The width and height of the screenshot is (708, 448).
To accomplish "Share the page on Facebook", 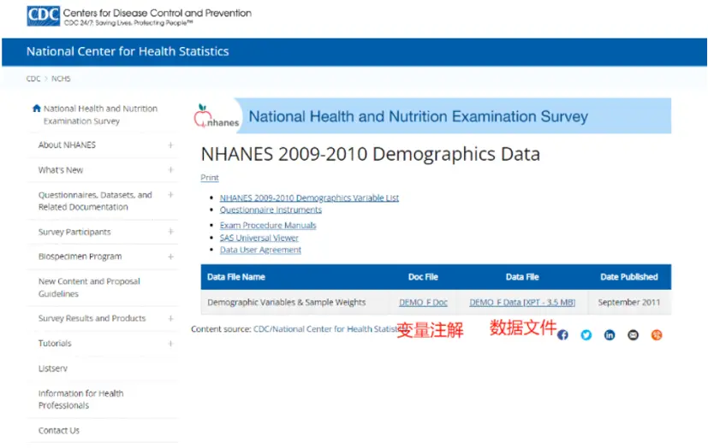I will tap(562, 335).
